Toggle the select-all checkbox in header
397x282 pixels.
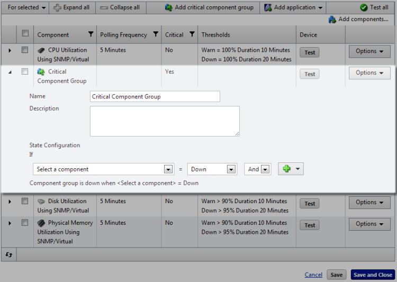pos(25,33)
